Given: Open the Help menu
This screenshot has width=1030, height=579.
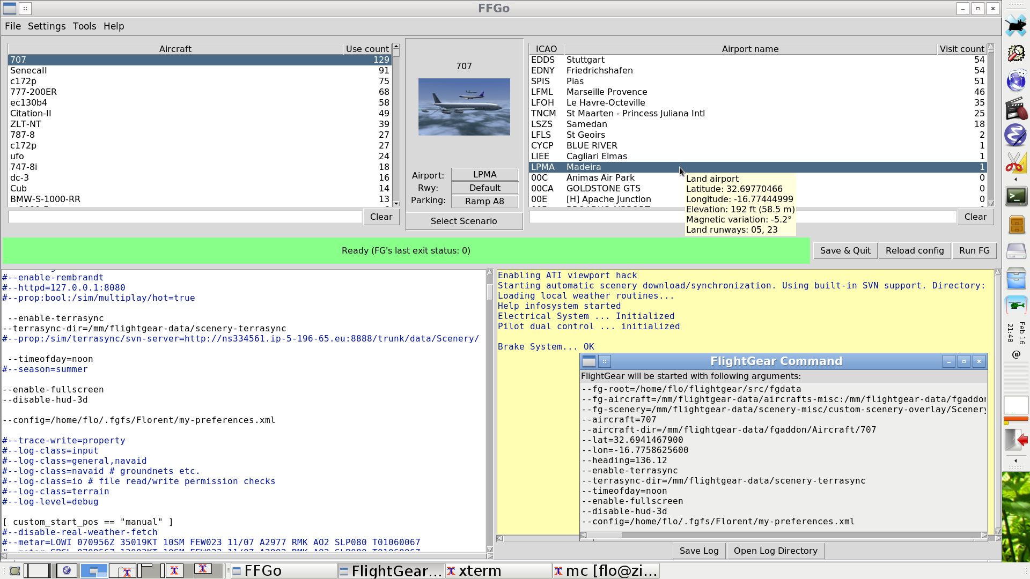Looking at the screenshot, I should 114,26.
